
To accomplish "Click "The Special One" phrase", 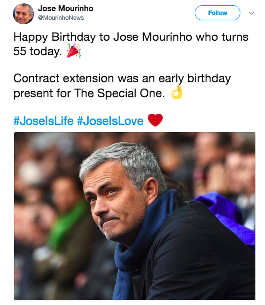I will tap(119, 94).
